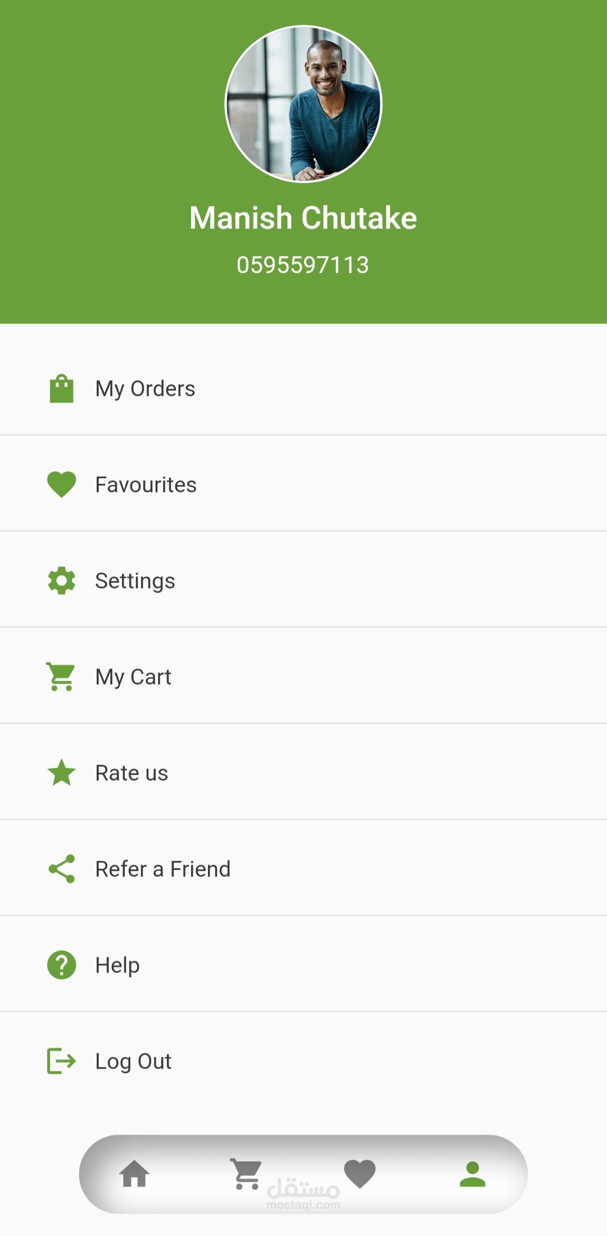Click the share icon for referrals
The width and height of the screenshot is (607, 1236).
61,869
